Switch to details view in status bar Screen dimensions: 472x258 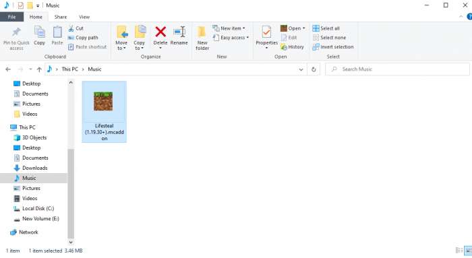(459, 250)
